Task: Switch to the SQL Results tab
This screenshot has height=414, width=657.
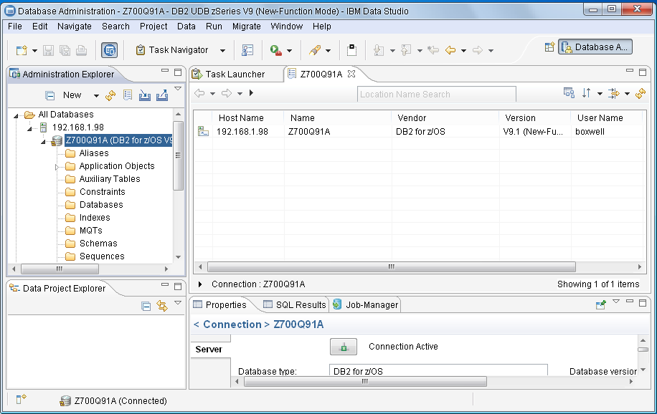Action: click(x=295, y=304)
